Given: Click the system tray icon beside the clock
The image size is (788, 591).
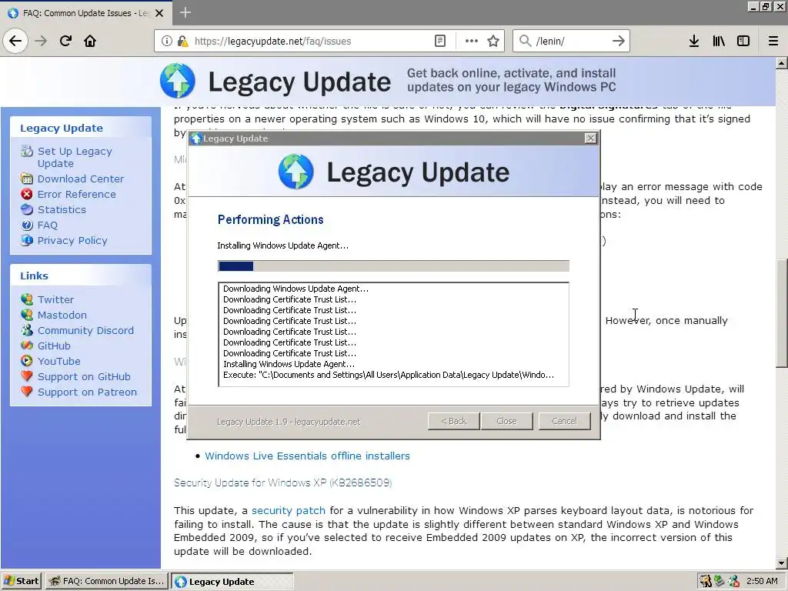Looking at the screenshot, I should 733,581.
